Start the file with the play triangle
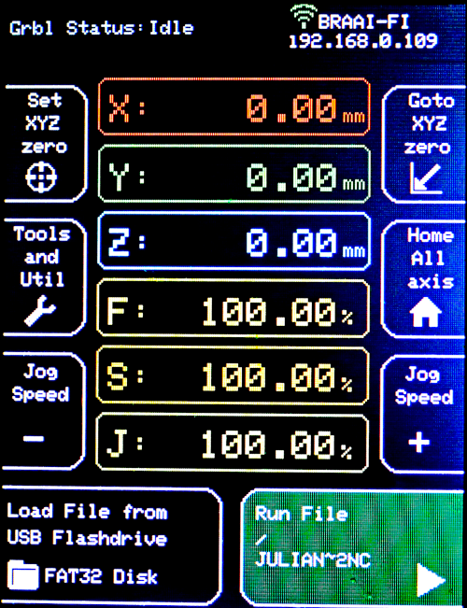The width and height of the screenshot is (467, 608). tap(431, 580)
